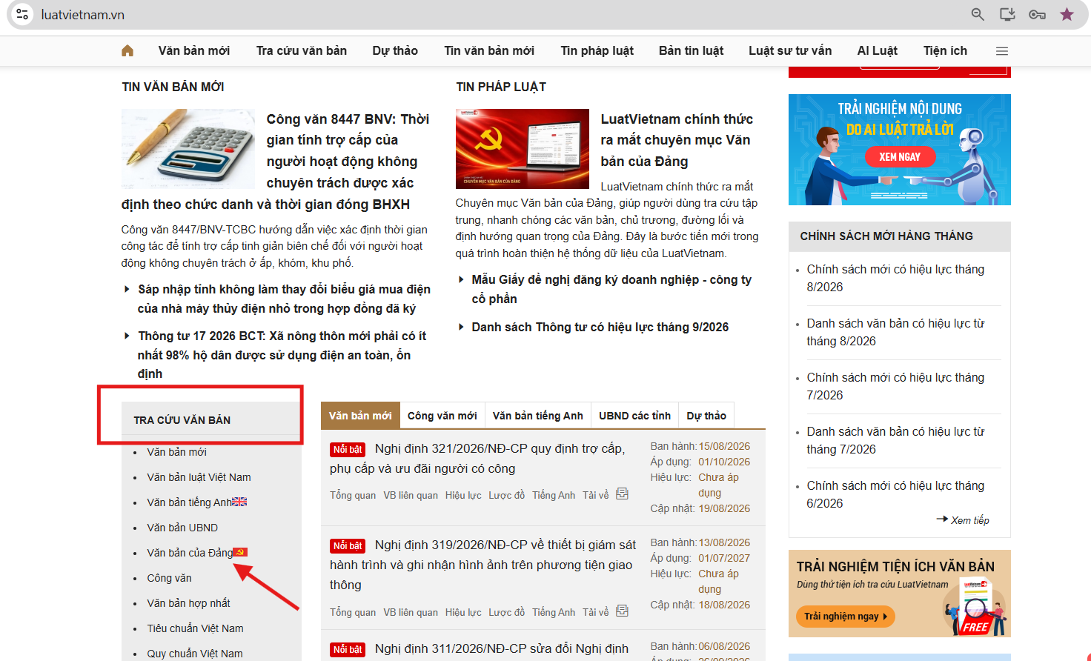Click Tiếng Anh under Nghị định 319/2026/NĐ-CP
1091x661 pixels.
tap(554, 612)
